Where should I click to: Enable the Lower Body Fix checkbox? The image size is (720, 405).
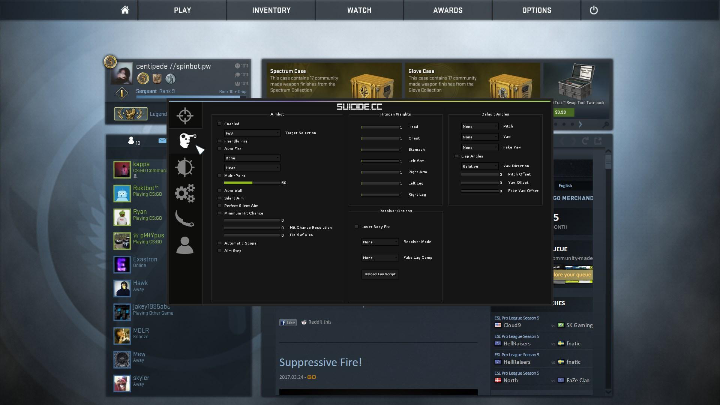coord(357,226)
